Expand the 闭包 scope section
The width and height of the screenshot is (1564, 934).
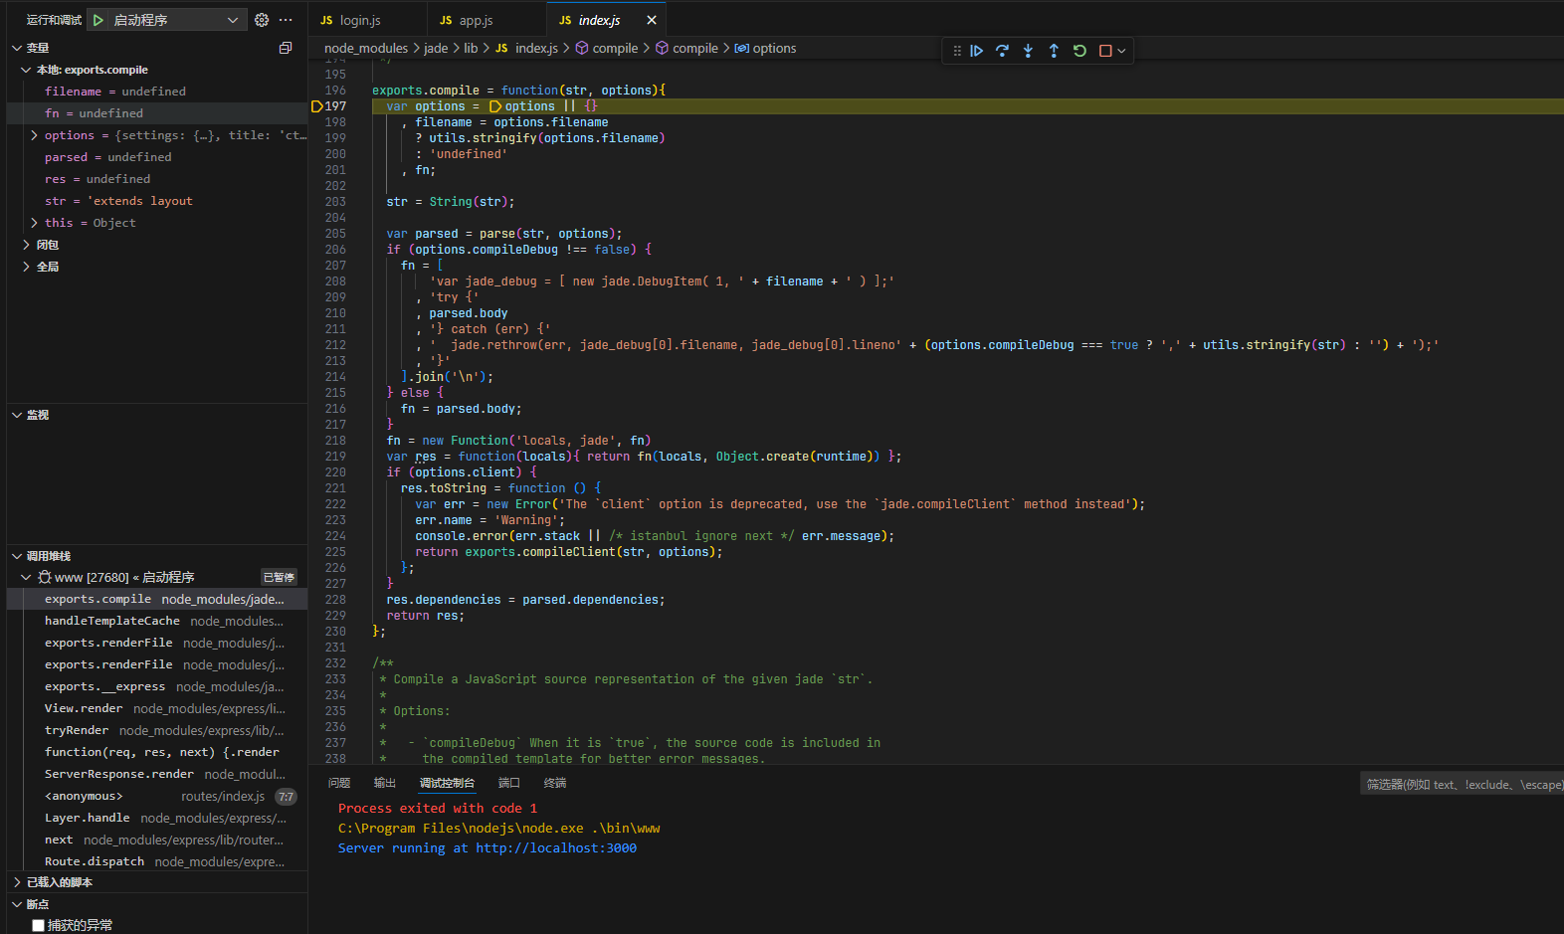tap(26, 245)
